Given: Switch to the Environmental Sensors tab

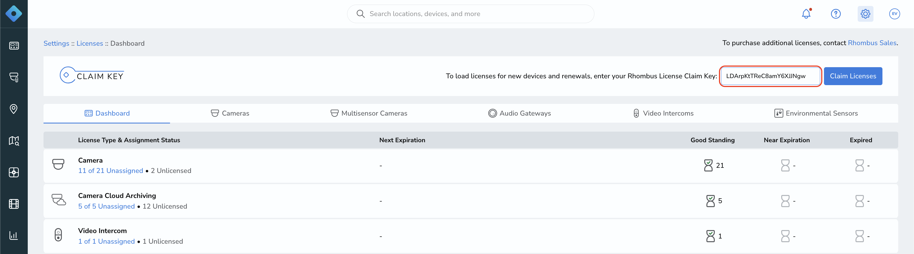Looking at the screenshot, I should (x=816, y=113).
